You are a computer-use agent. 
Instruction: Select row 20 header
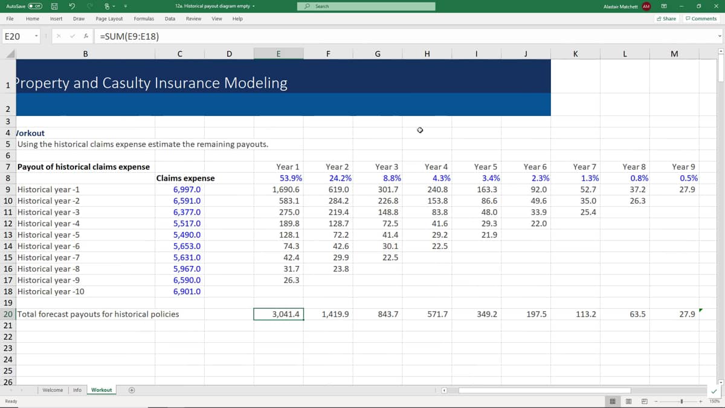coord(8,314)
